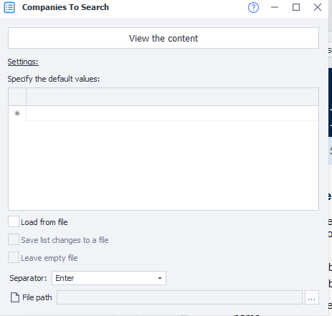The width and height of the screenshot is (332, 316).
Task: Focus the File path text field
Action: 179,297
